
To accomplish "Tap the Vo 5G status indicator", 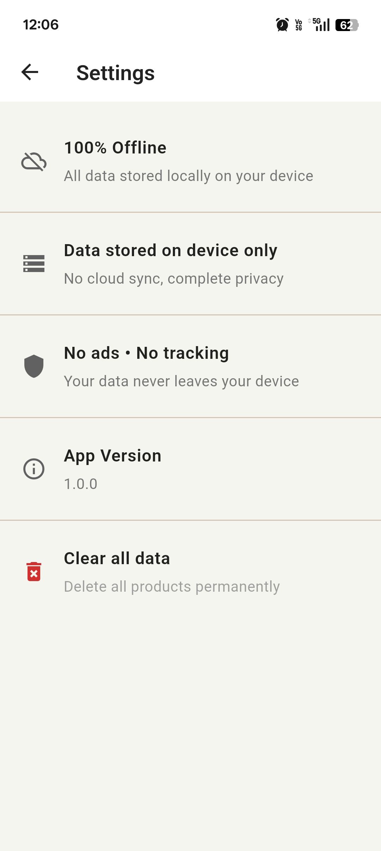I will coord(299,25).
